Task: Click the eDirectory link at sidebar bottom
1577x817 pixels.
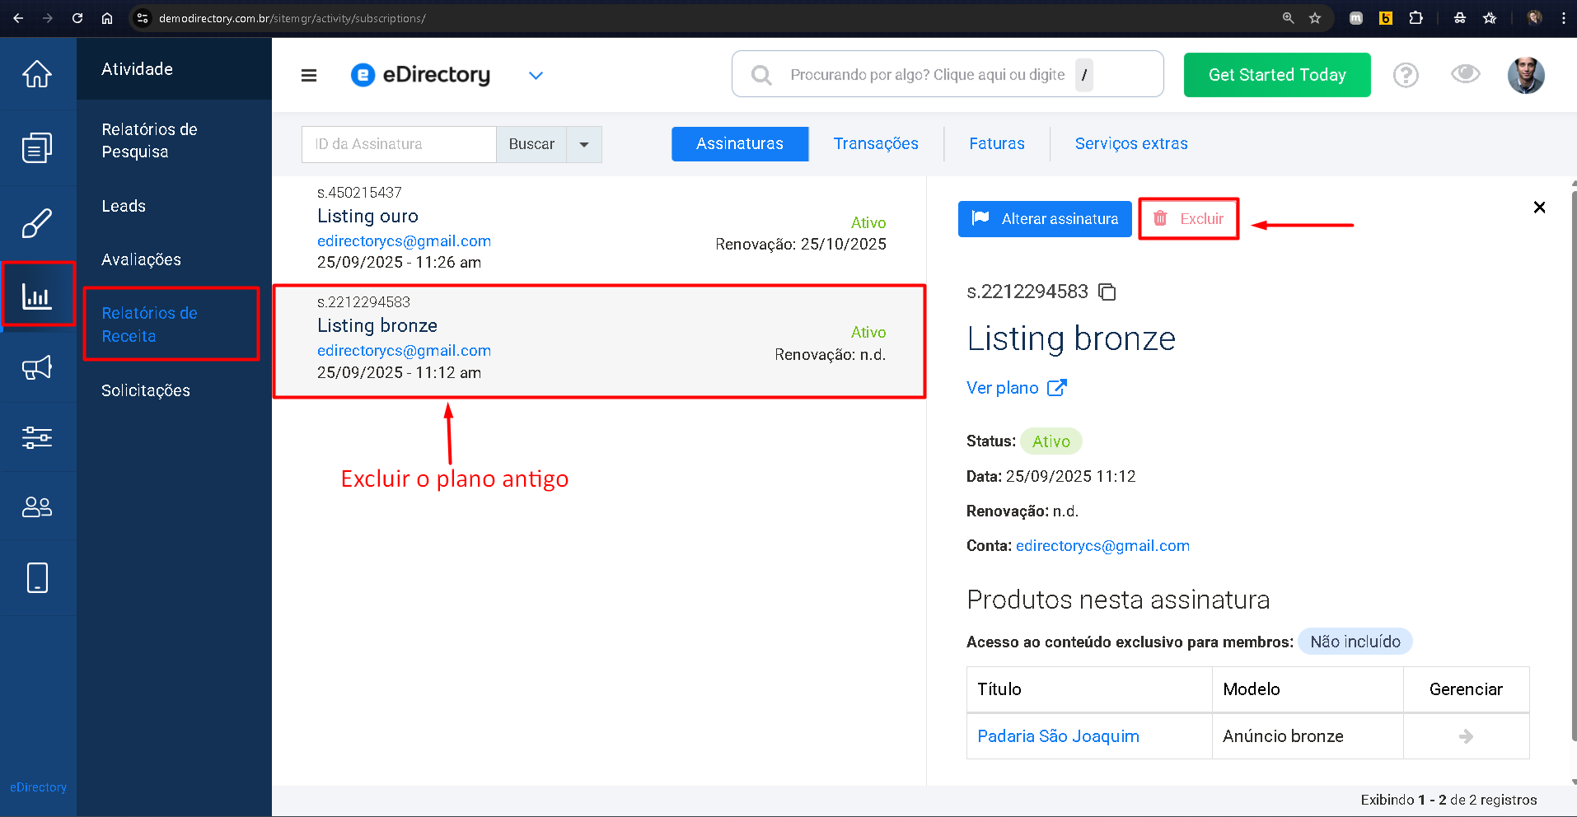Action: pyautogui.click(x=38, y=787)
